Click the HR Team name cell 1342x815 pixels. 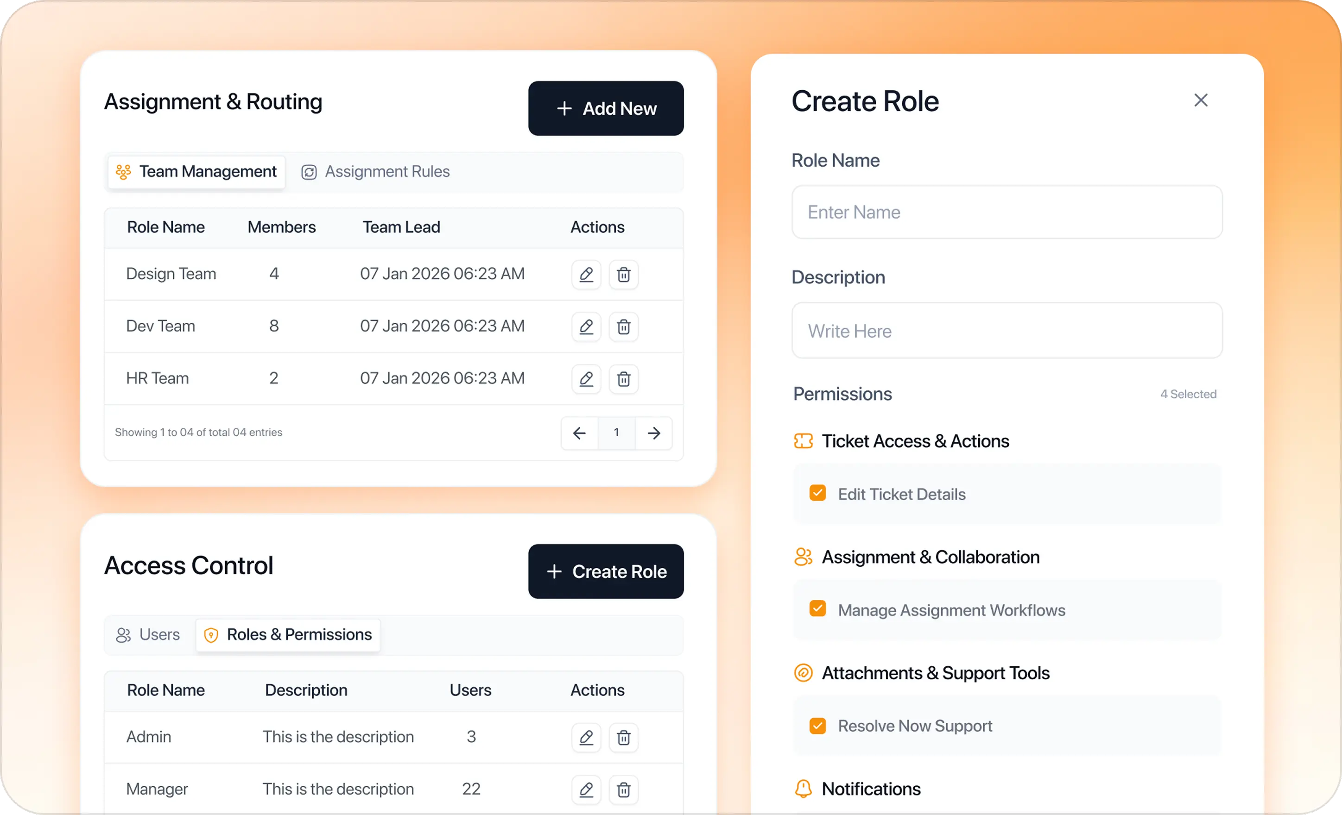(x=158, y=378)
